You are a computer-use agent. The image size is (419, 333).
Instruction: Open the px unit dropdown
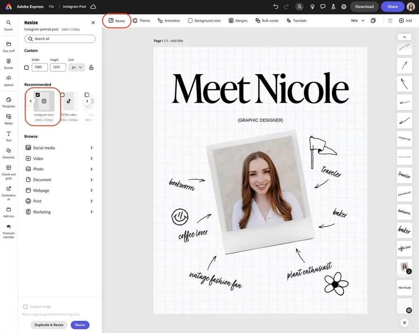(x=77, y=67)
